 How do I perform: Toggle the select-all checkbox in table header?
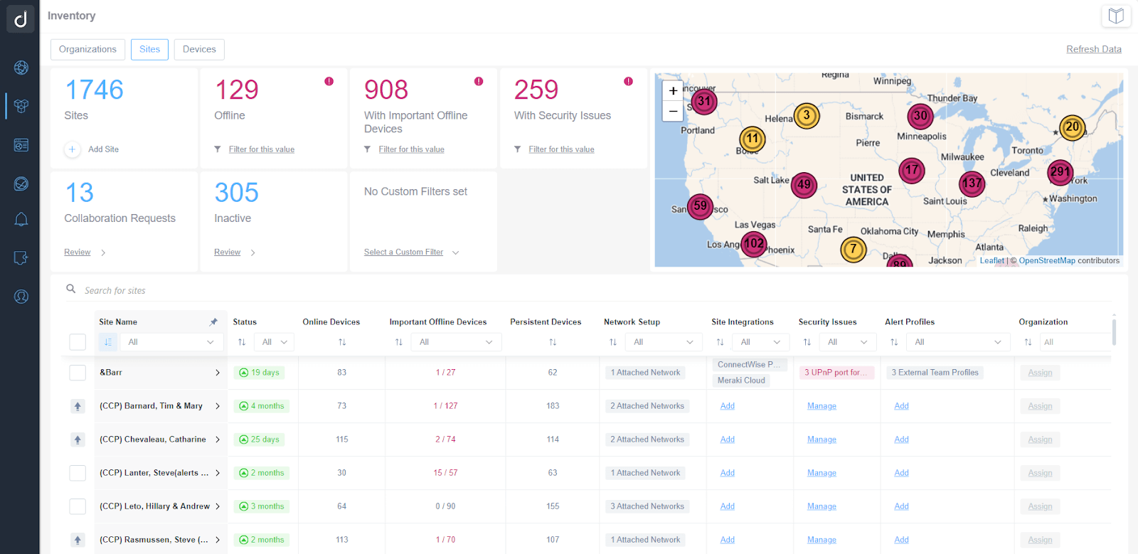coord(78,342)
